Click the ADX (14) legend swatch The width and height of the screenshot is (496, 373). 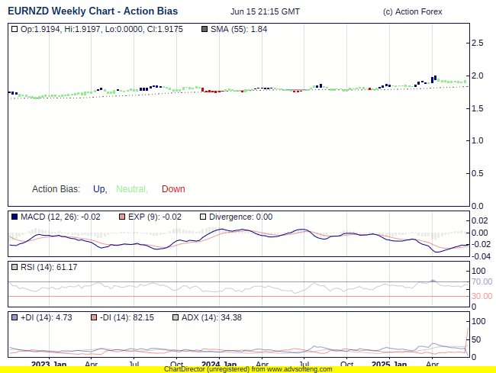(176, 317)
